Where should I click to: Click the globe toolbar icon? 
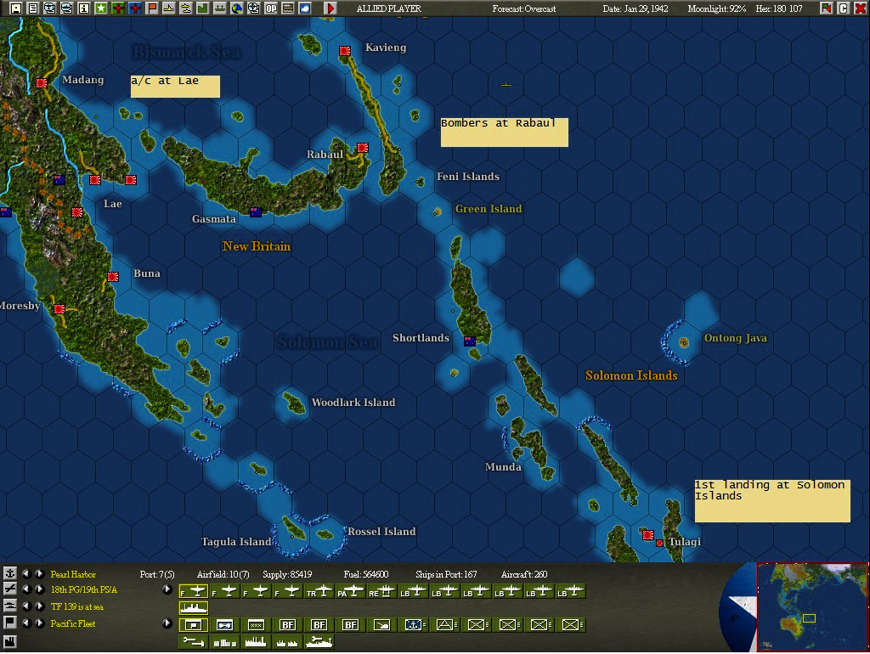pos(237,8)
